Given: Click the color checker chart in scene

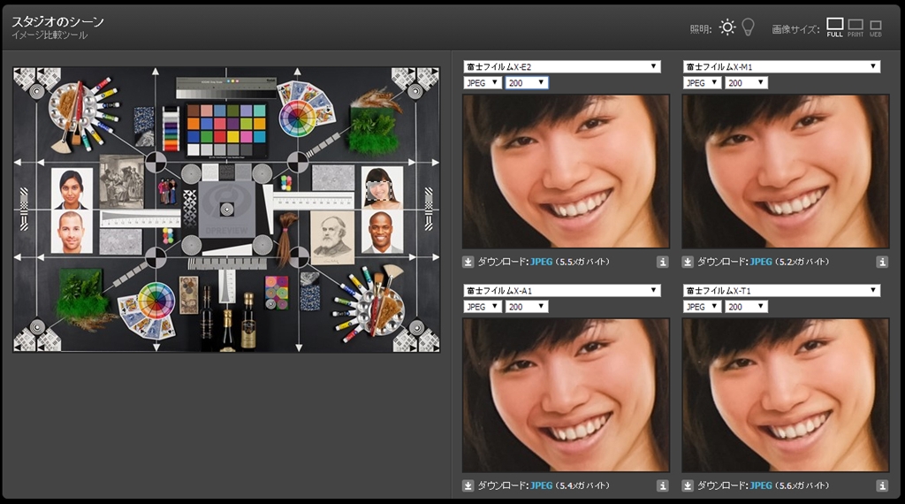Looking at the screenshot, I should (226, 129).
